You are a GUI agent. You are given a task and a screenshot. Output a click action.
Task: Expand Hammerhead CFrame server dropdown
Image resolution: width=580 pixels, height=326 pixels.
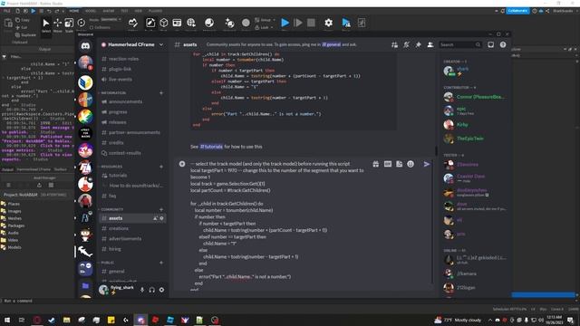[161, 44]
